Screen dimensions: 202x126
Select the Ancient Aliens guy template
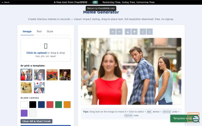click(x=65, y=75)
